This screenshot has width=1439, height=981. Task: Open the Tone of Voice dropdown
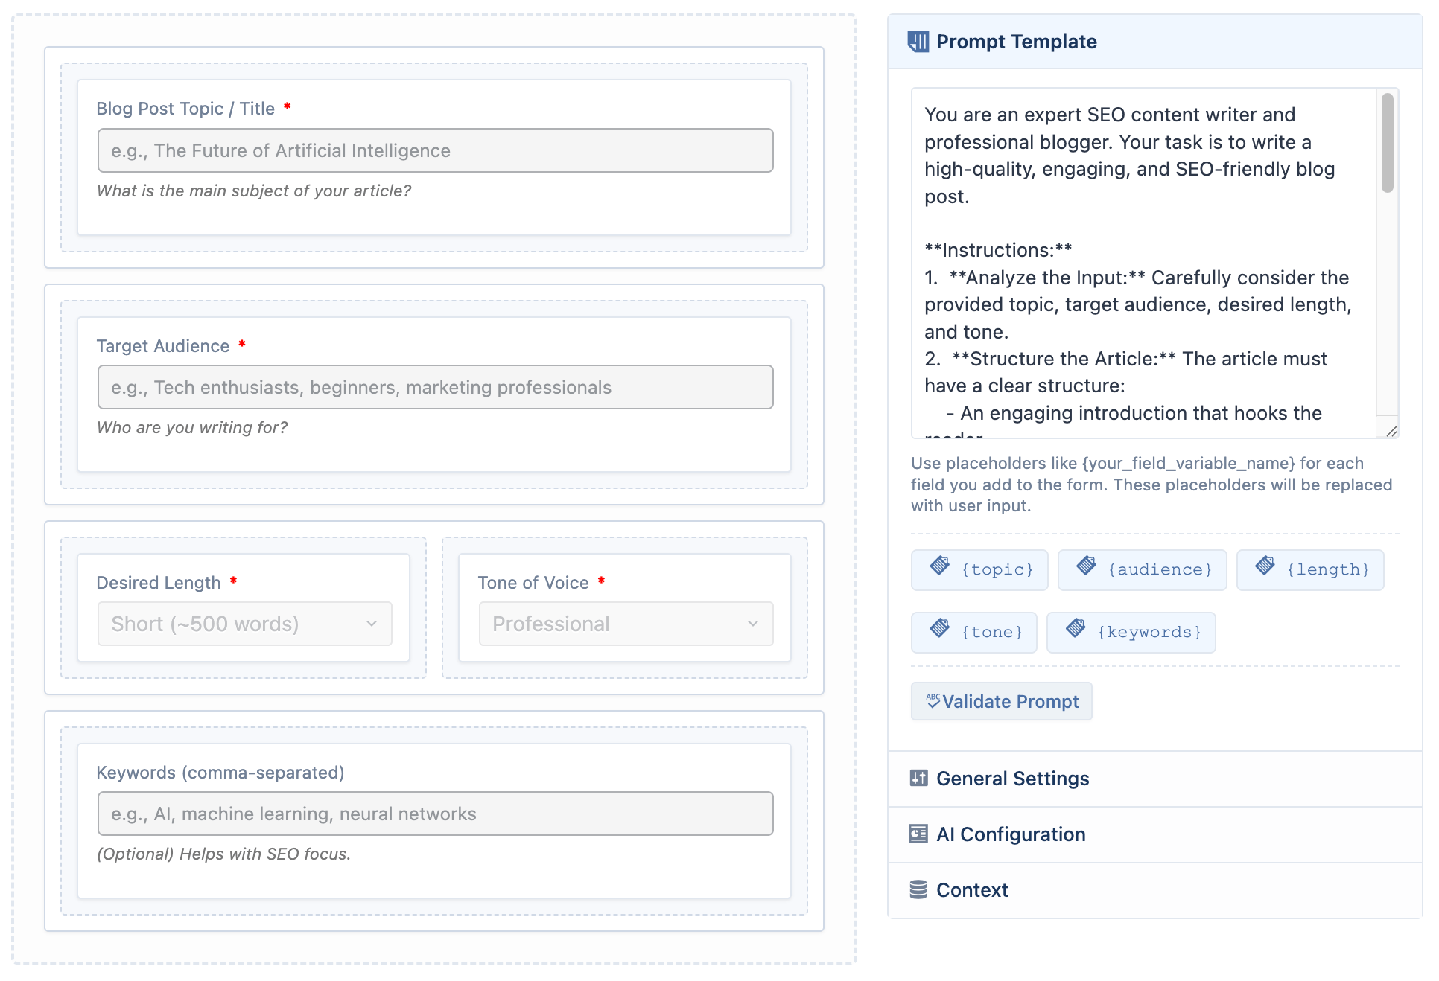[x=626, y=624]
